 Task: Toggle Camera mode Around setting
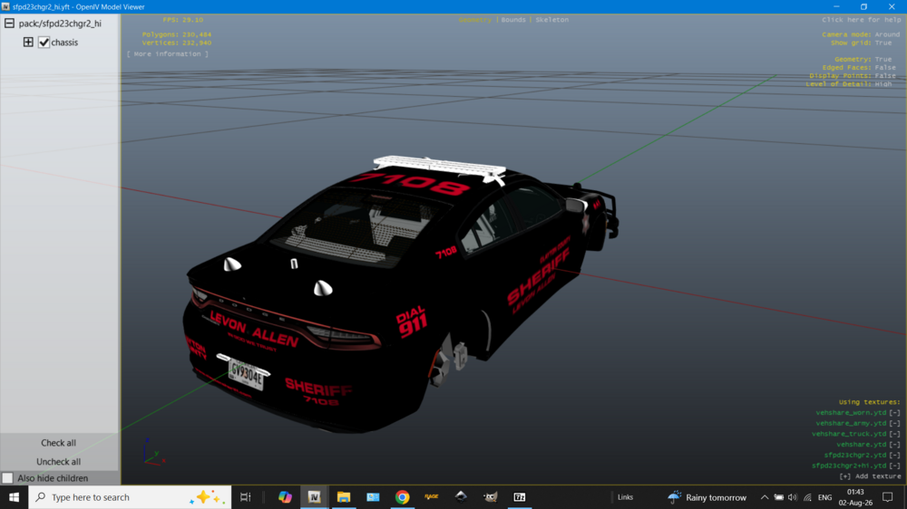tap(861, 34)
